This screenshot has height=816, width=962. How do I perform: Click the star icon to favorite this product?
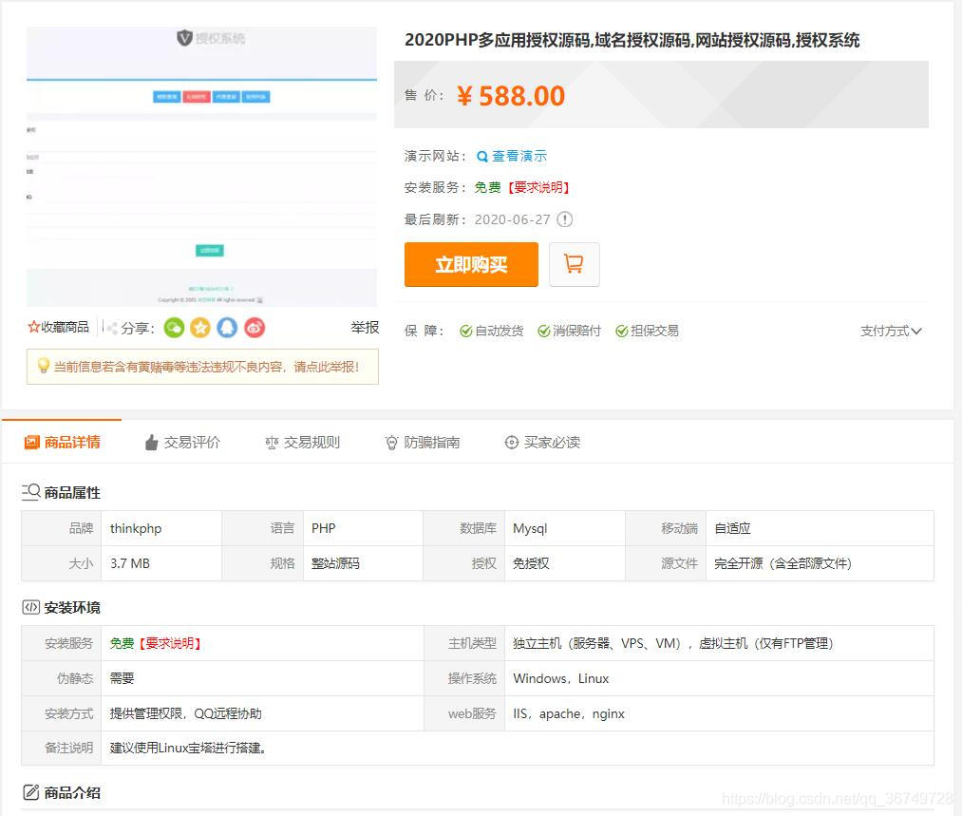pos(32,326)
